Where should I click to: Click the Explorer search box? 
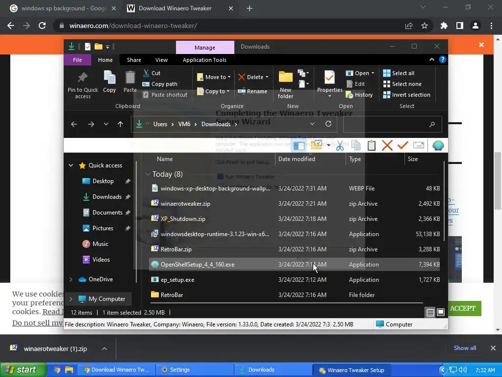tap(393, 124)
